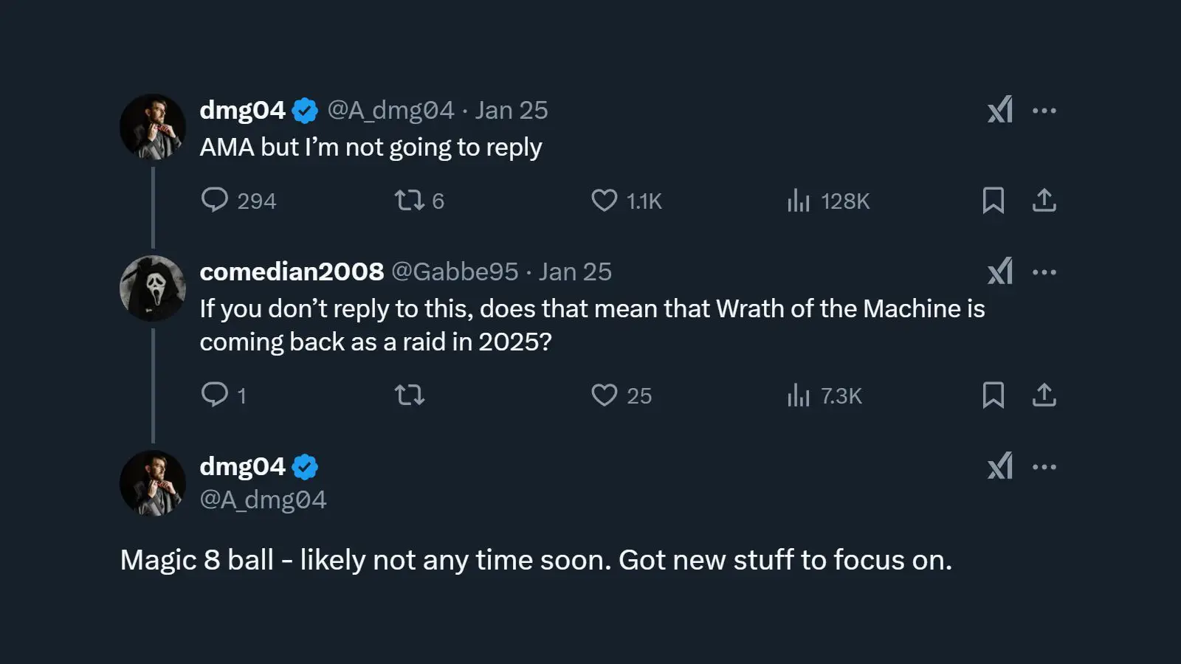Open dmg04's profile picture

pyautogui.click(x=153, y=125)
